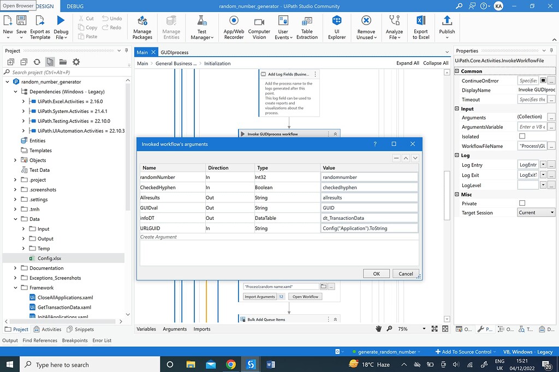Enable the Isolated checkbox in Properties
Viewport: 559px width, 372px height.
(x=523, y=136)
